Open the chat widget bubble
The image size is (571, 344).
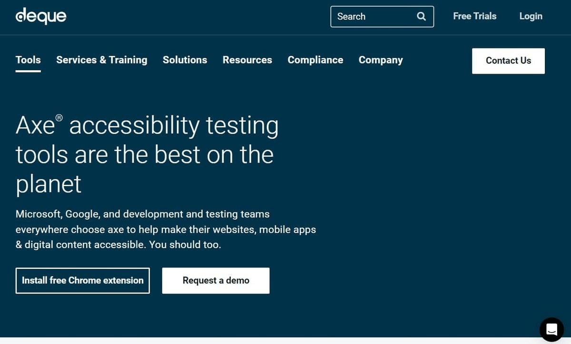pyautogui.click(x=551, y=329)
